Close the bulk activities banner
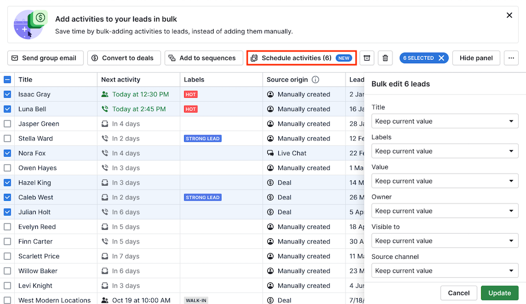 (509, 15)
